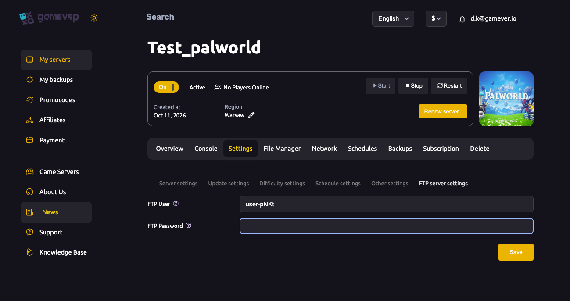Click the Restart server button
The height and width of the screenshot is (301, 570).
click(449, 86)
